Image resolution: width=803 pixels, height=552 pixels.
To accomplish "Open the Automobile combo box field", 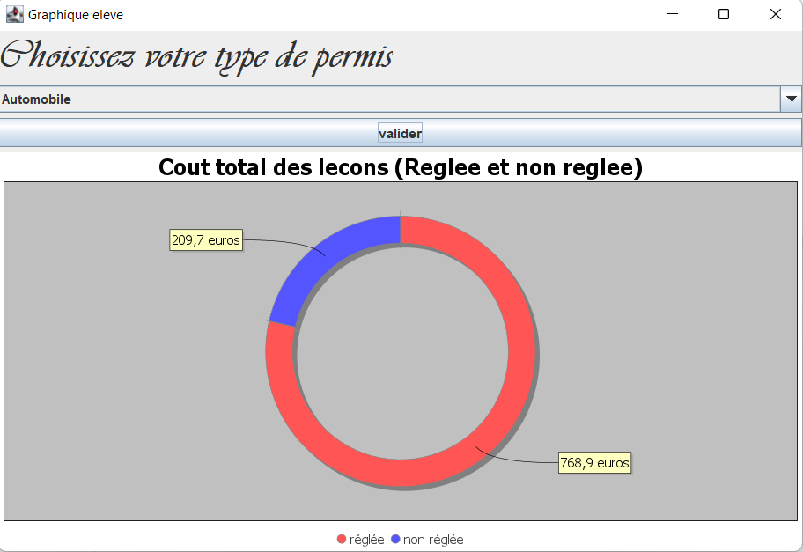I will 387,99.
